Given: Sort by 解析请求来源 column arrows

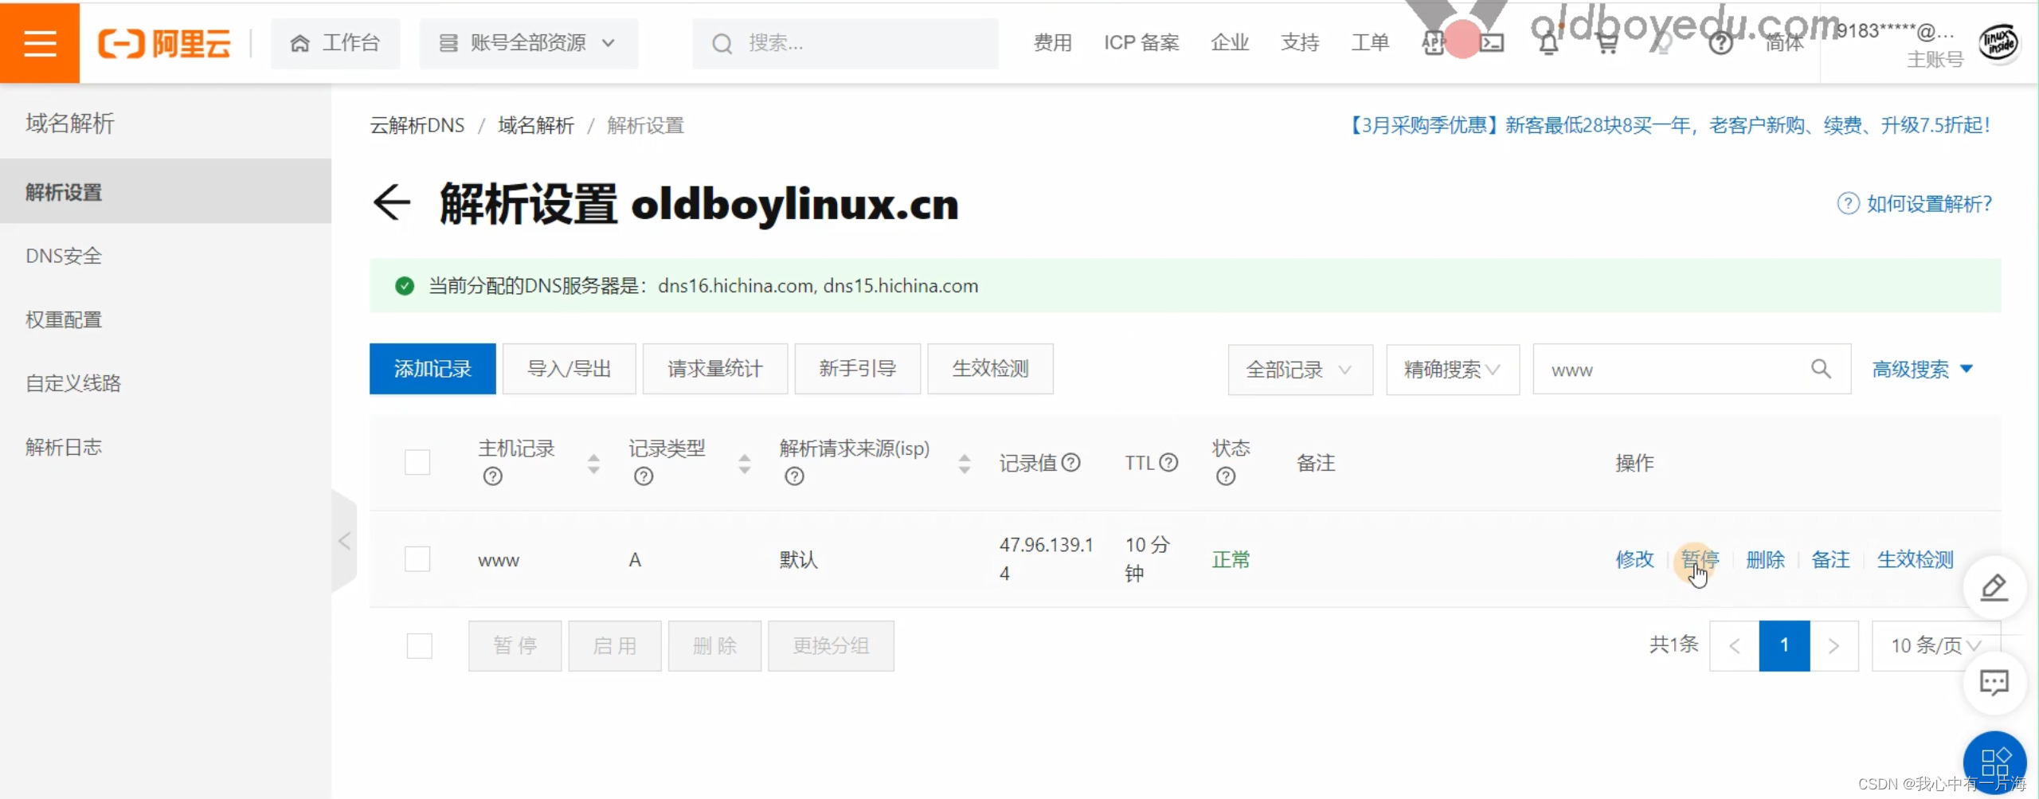Looking at the screenshot, I should pos(964,464).
